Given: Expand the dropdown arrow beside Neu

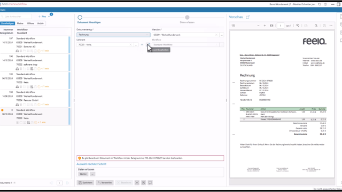Looking at the screenshot, I should coord(49,17).
